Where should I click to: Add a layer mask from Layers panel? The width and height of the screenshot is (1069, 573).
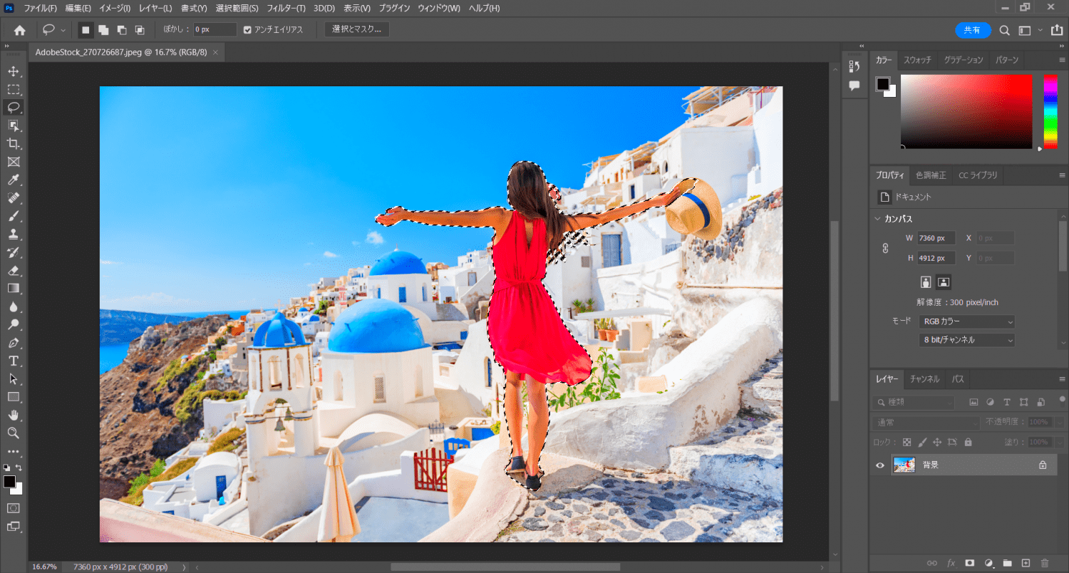(x=969, y=563)
